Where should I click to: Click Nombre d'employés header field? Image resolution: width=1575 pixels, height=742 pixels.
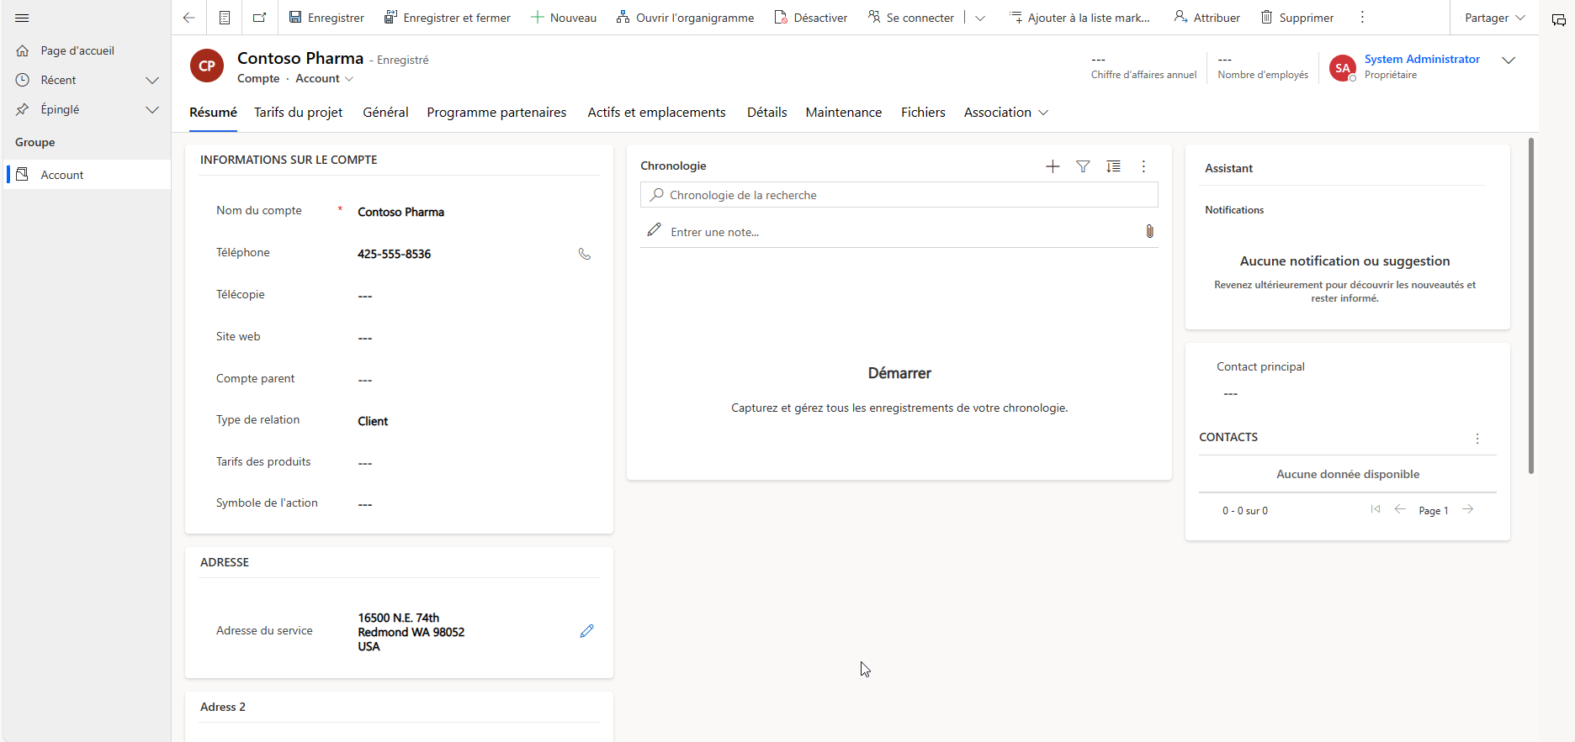click(x=1263, y=67)
